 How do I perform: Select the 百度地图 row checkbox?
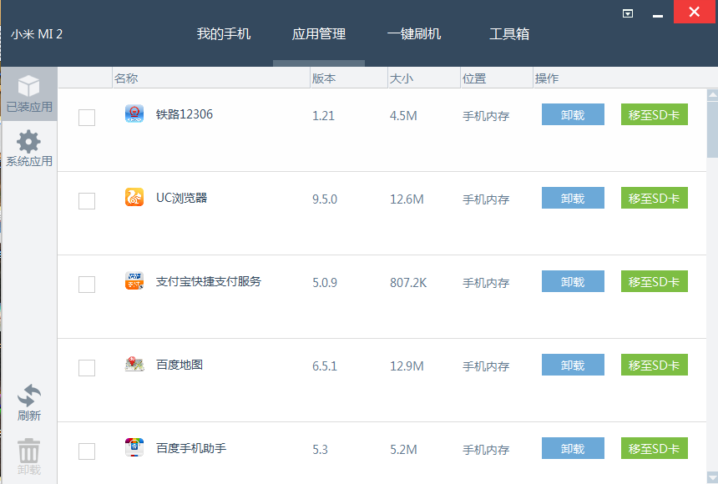click(x=87, y=368)
